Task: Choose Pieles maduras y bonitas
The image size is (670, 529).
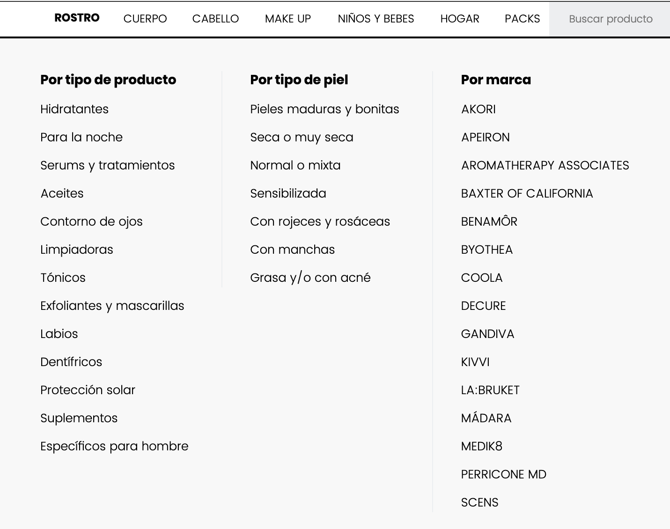Action: 324,109
